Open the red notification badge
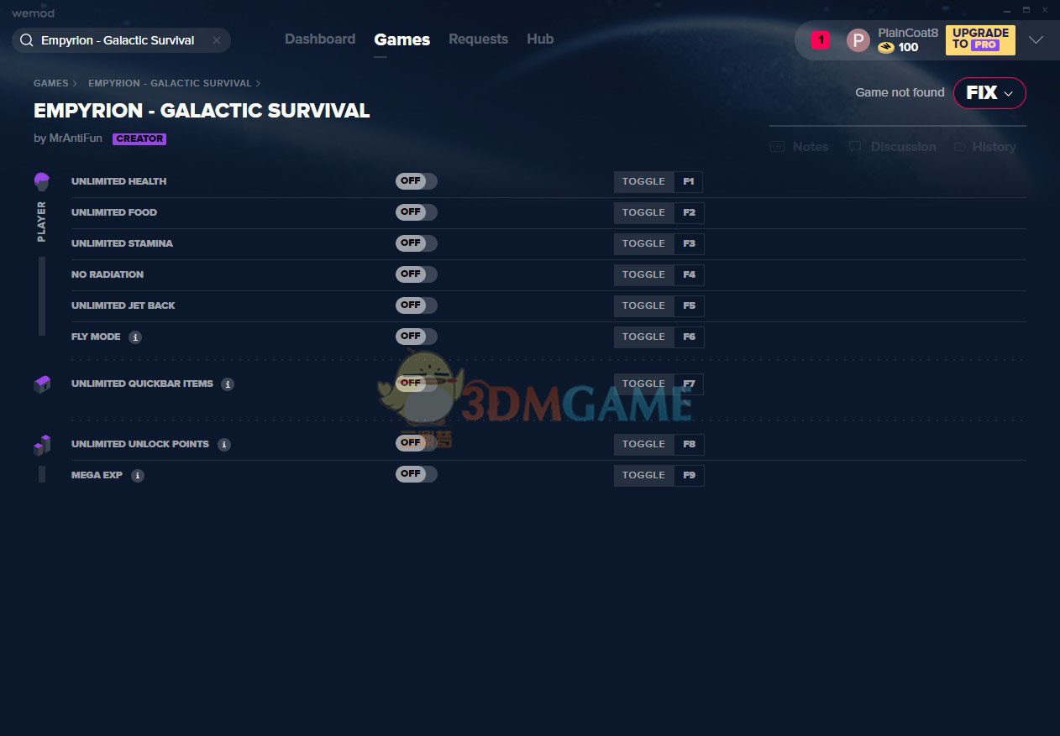This screenshot has height=736, width=1060. [821, 39]
